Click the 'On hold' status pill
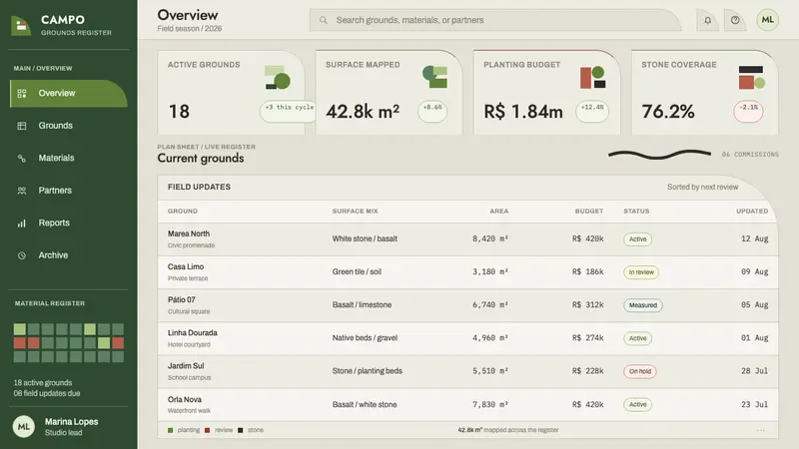This screenshot has height=449, width=799. pos(640,371)
